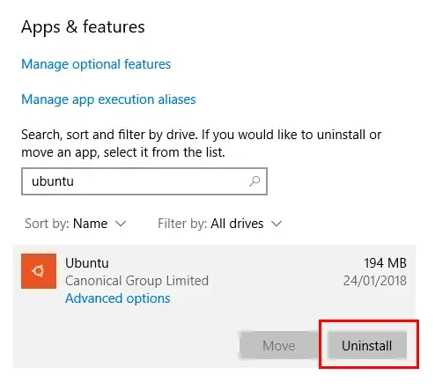Click the magnifying glass search icon

click(254, 181)
